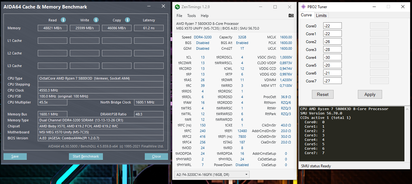Click the PowerDown Disabled value
412x184 pixels.
point(242,165)
